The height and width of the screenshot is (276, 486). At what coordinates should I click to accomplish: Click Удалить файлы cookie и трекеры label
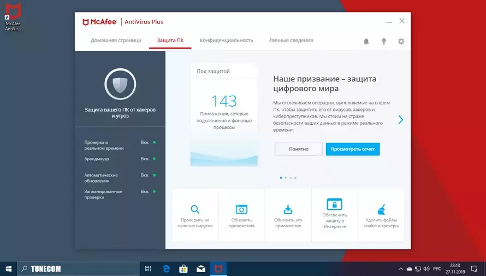pyautogui.click(x=381, y=223)
